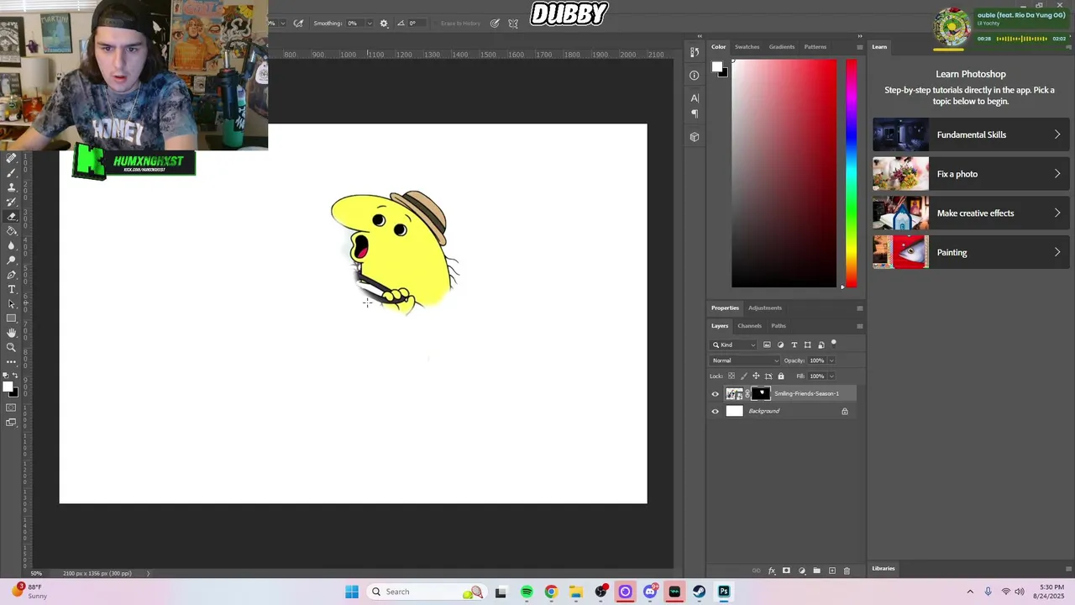The image size is (1075, 605).
Task: Open the Paragraph panel icon in dock
Action: point(695,113)
